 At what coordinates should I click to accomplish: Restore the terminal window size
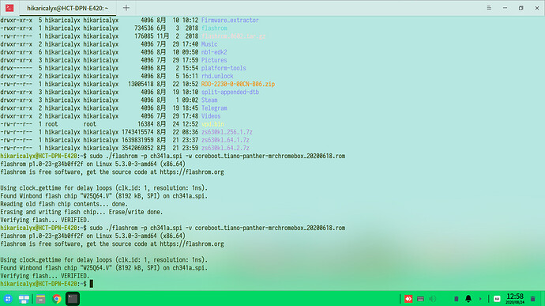click(521, 8)
